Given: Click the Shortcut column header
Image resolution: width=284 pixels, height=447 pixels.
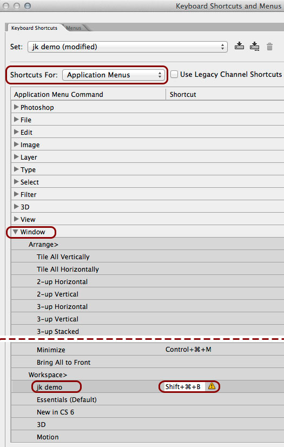Looking at the screenshot, I should click(225, 94).
